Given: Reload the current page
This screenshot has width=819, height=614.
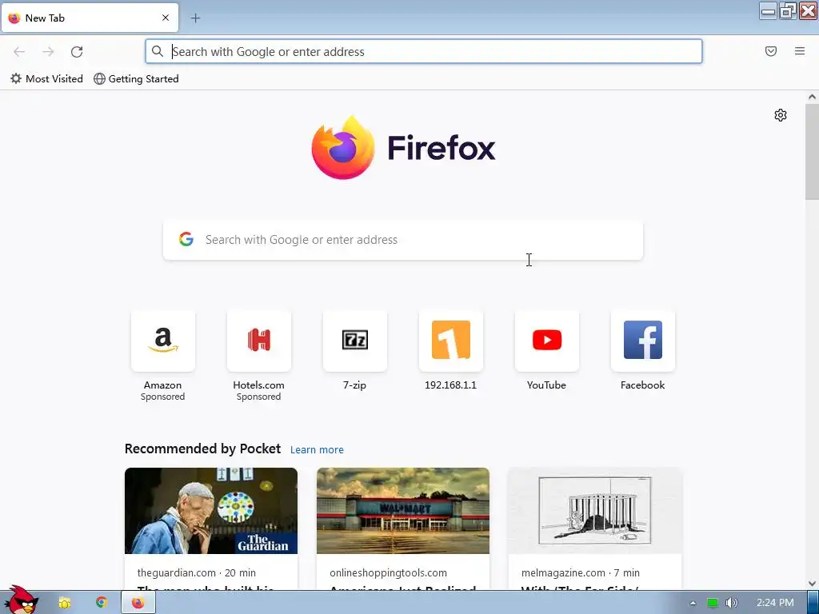Looking at the screenshot, I should point(77,52).
